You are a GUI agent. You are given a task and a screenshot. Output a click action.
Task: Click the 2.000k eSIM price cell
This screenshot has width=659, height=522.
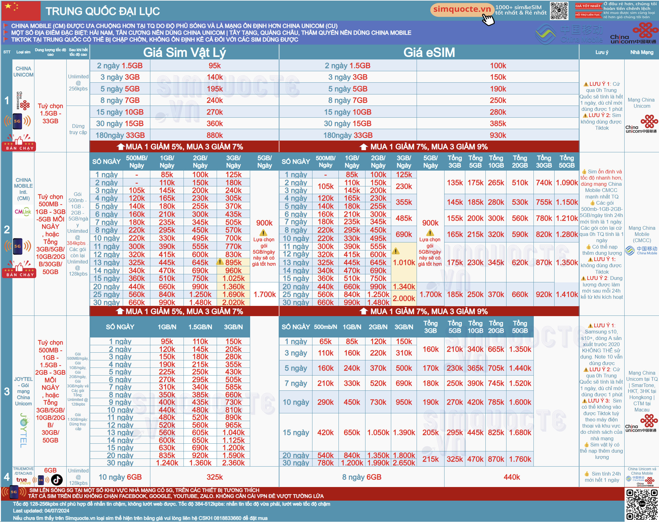point(404,298)
